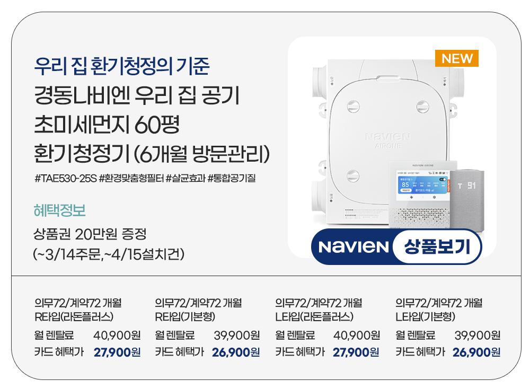Click L타입(기본형) card price 26,900원
Viewport: 530px width, 389px height.
pyautogui.click(x=476, y=352)
